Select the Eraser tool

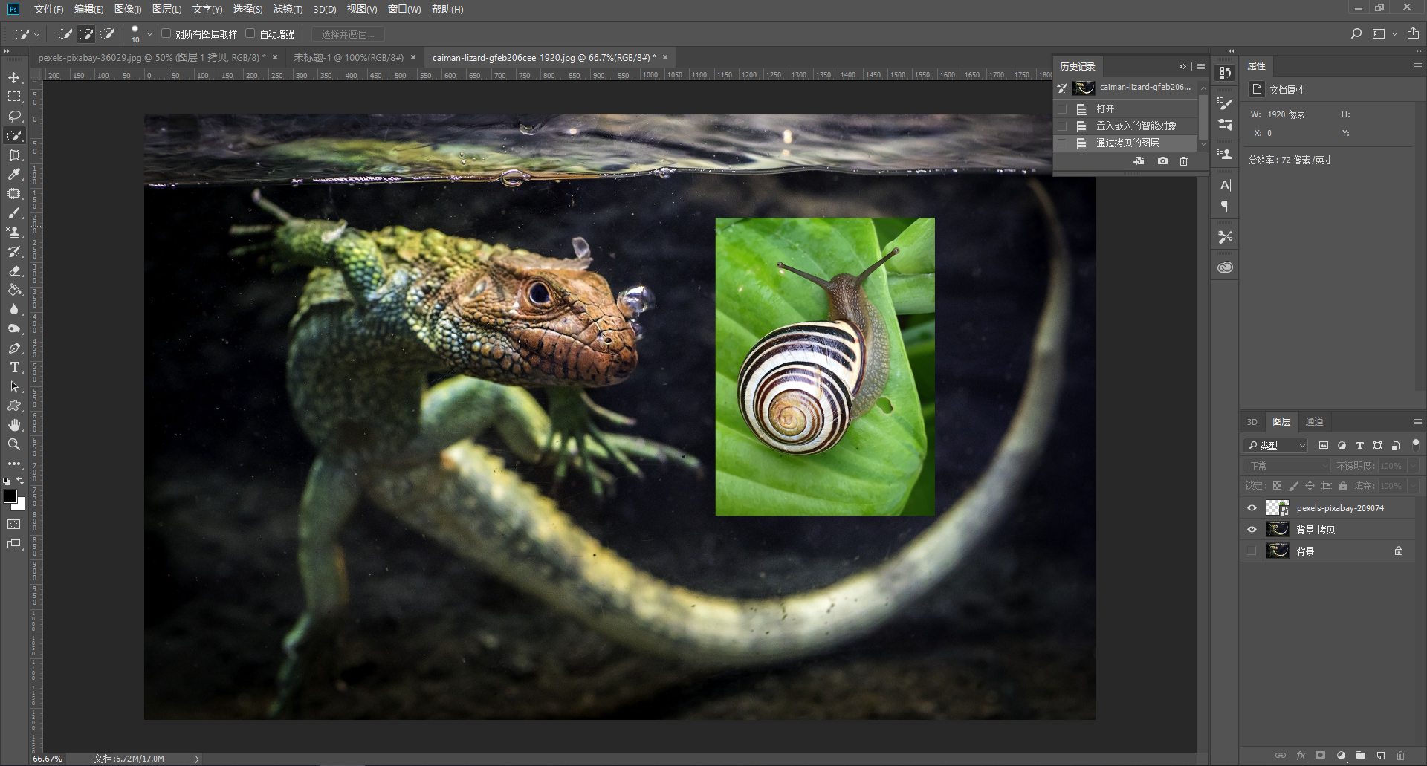[x=14, y=270]
